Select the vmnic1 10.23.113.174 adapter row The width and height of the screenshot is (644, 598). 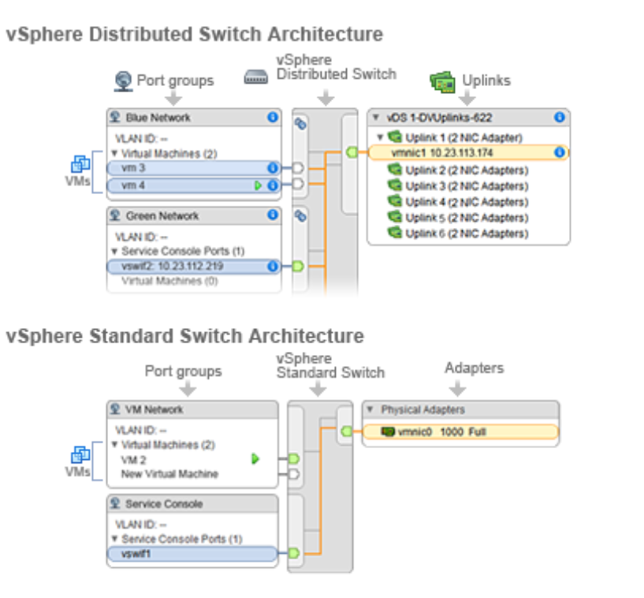[x=468, y=152]
